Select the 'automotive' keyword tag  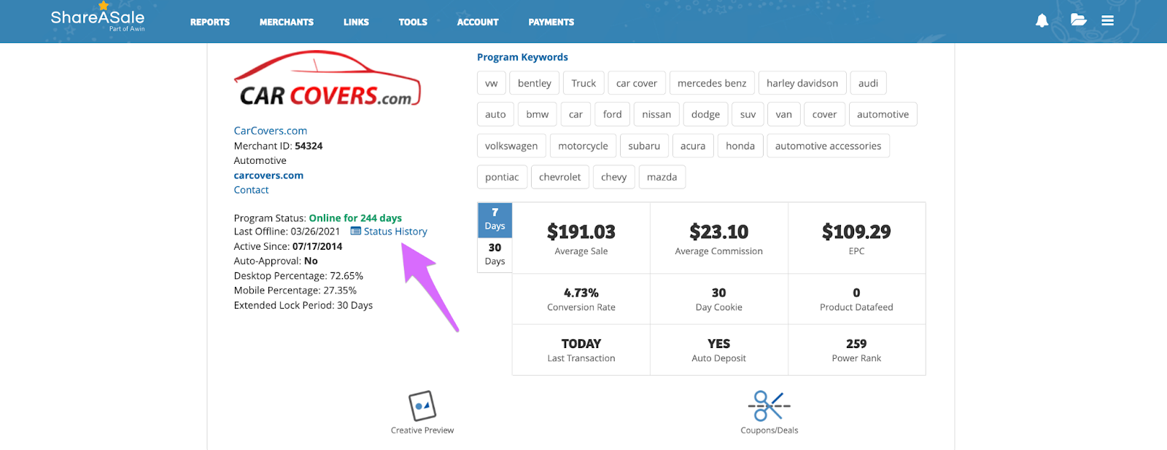coord(883,114)
